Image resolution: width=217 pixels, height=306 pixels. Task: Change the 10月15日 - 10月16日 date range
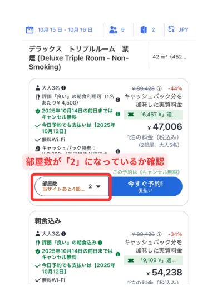(x=65, y=30)
